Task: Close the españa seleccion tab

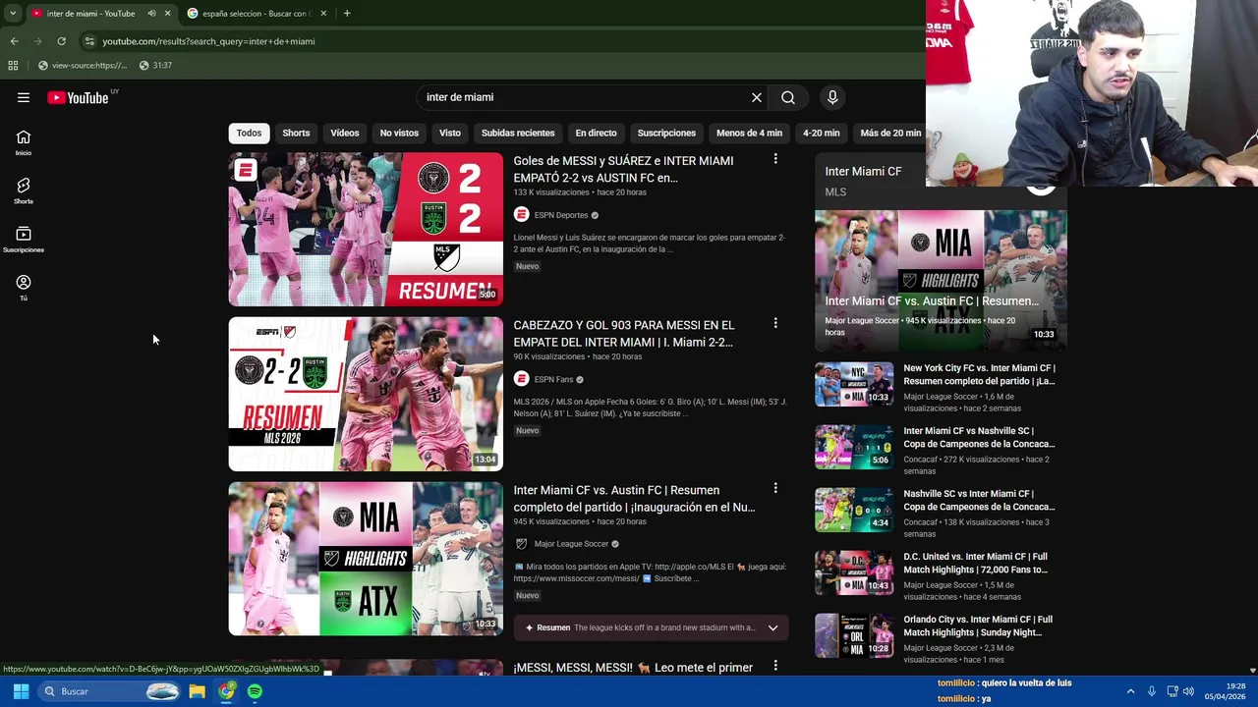Action: 323,14
